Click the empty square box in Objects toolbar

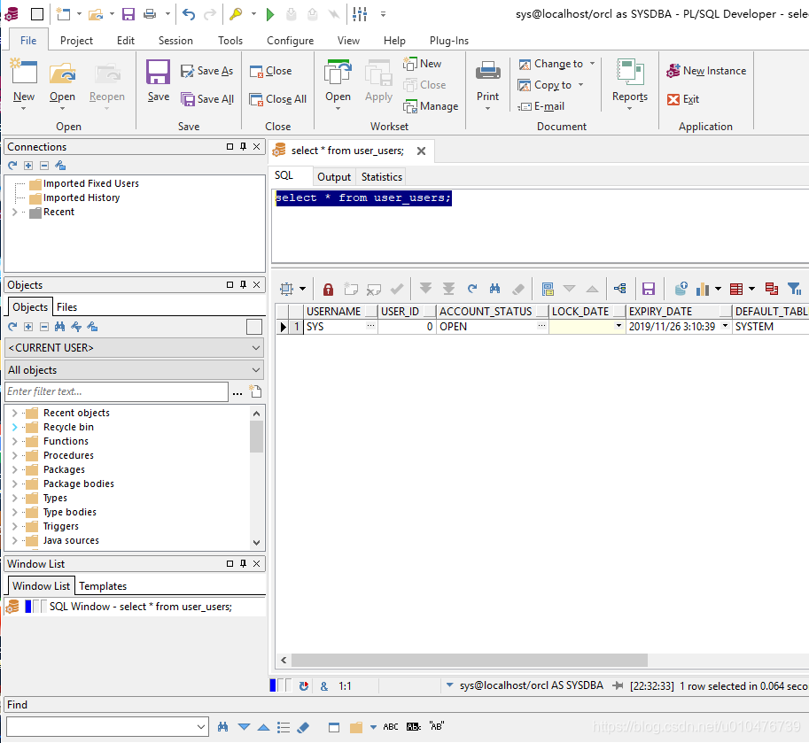[x=254, y=327]
